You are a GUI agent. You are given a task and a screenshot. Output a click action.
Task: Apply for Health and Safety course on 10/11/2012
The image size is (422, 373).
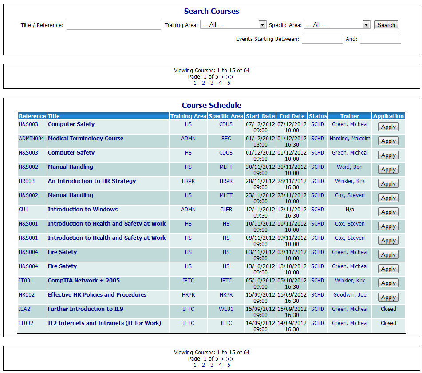(388, 226)
